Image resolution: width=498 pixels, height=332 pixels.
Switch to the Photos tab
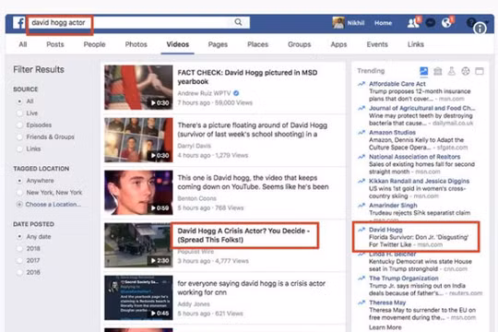136,44
